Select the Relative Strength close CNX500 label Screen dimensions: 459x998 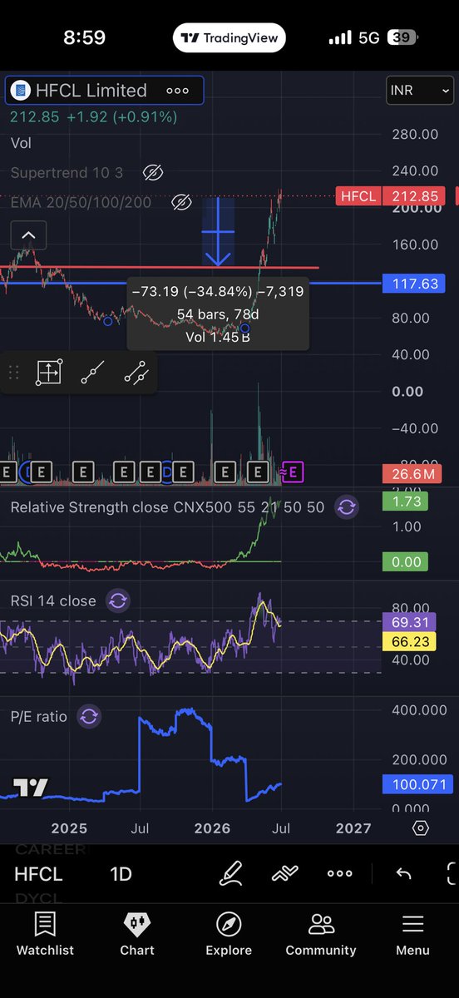pos(167,507)
